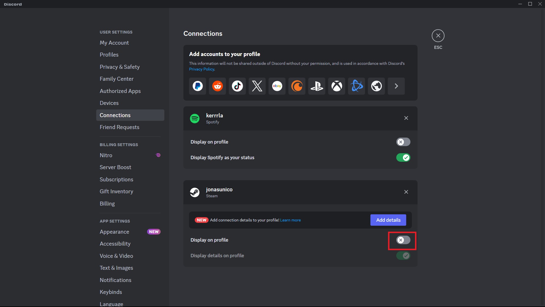Click the PayPal connection icon
Screen dimensions: 545x307
coord(198,86)
